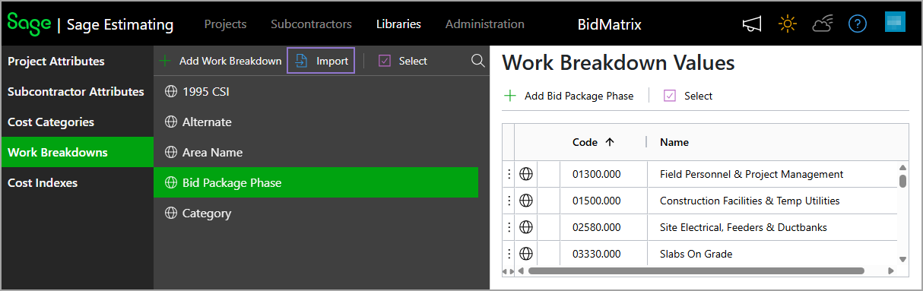The width and height of the screenshot is (923, 291).
Task: Click globe icon in row 02580.000
Action: click(525, 227)
